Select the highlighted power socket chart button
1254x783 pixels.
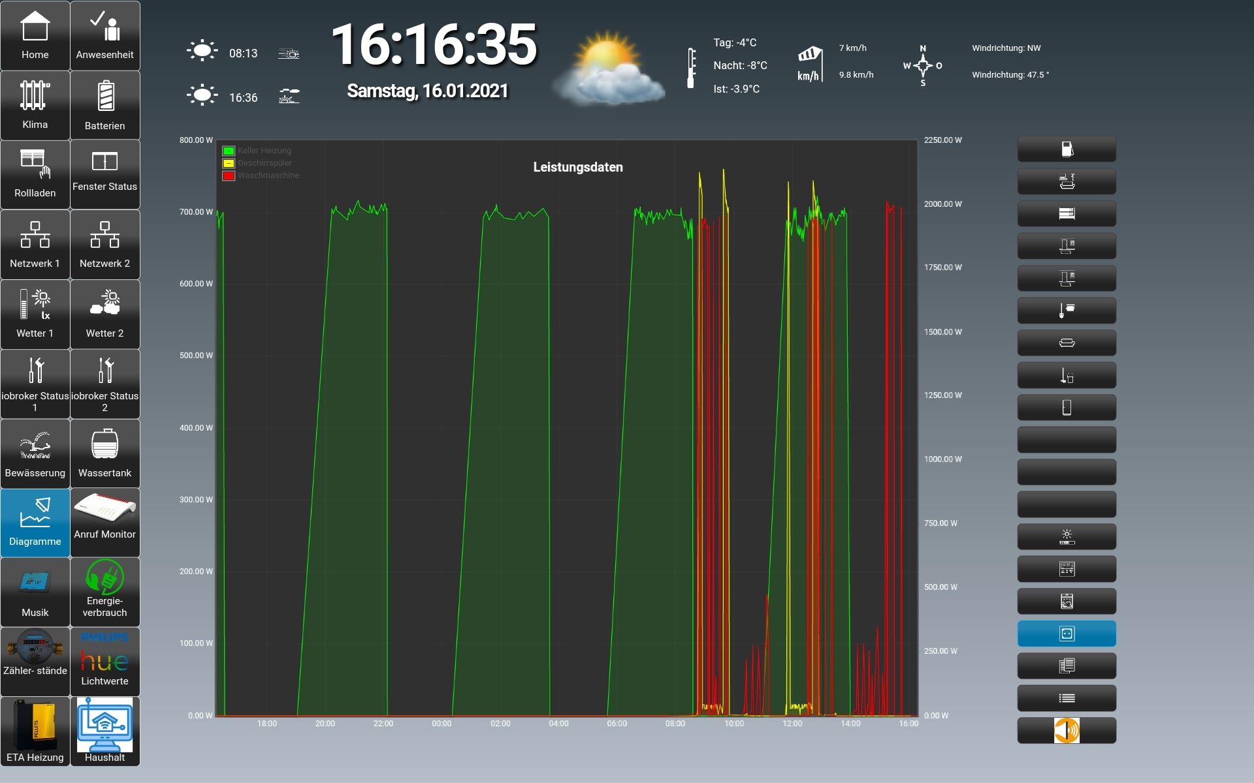(x=1066, y=634)
